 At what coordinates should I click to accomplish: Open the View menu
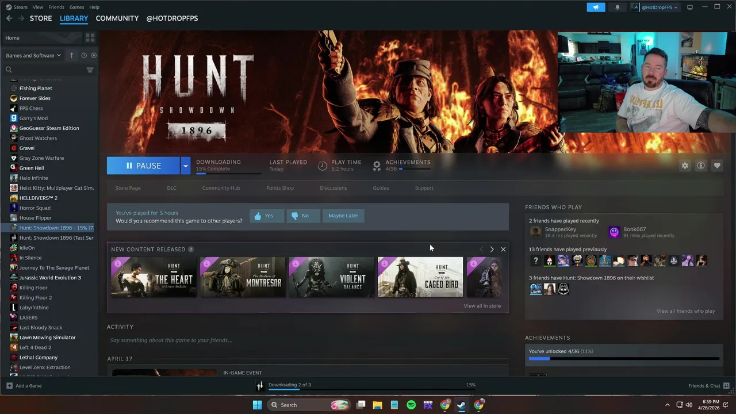point(38,7)
